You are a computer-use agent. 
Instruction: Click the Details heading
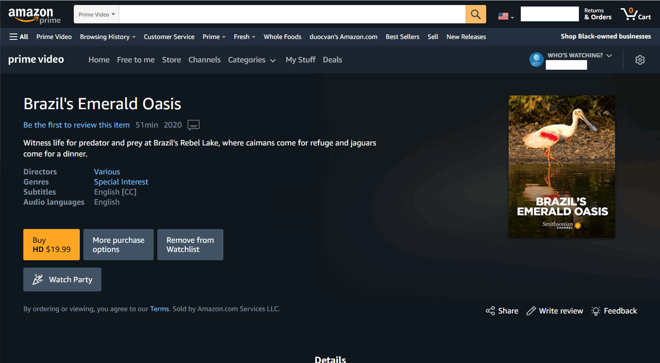click(330, 359)
